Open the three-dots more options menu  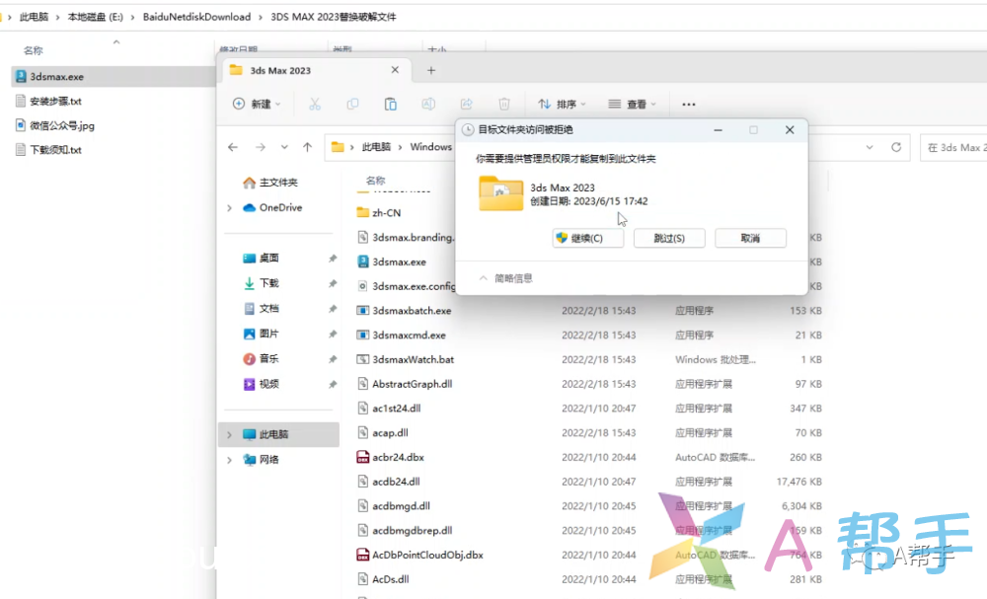click(689, 104)
